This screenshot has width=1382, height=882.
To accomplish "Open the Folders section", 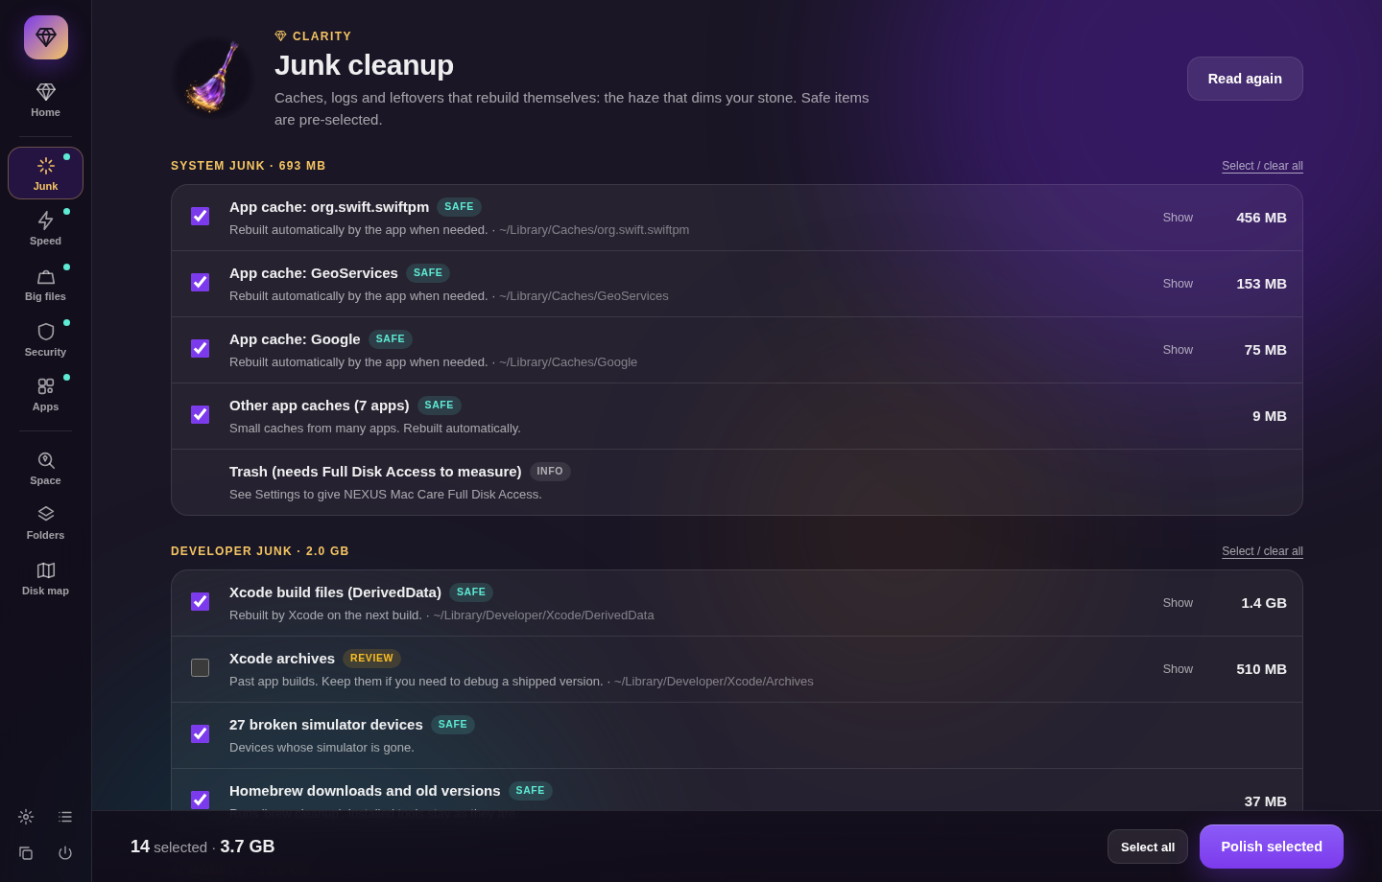I will tap(45, 522).
